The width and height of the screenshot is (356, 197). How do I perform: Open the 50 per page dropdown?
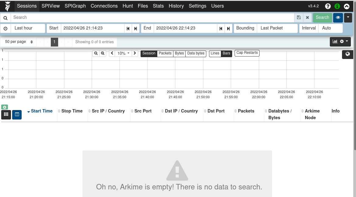click(18, 42)
